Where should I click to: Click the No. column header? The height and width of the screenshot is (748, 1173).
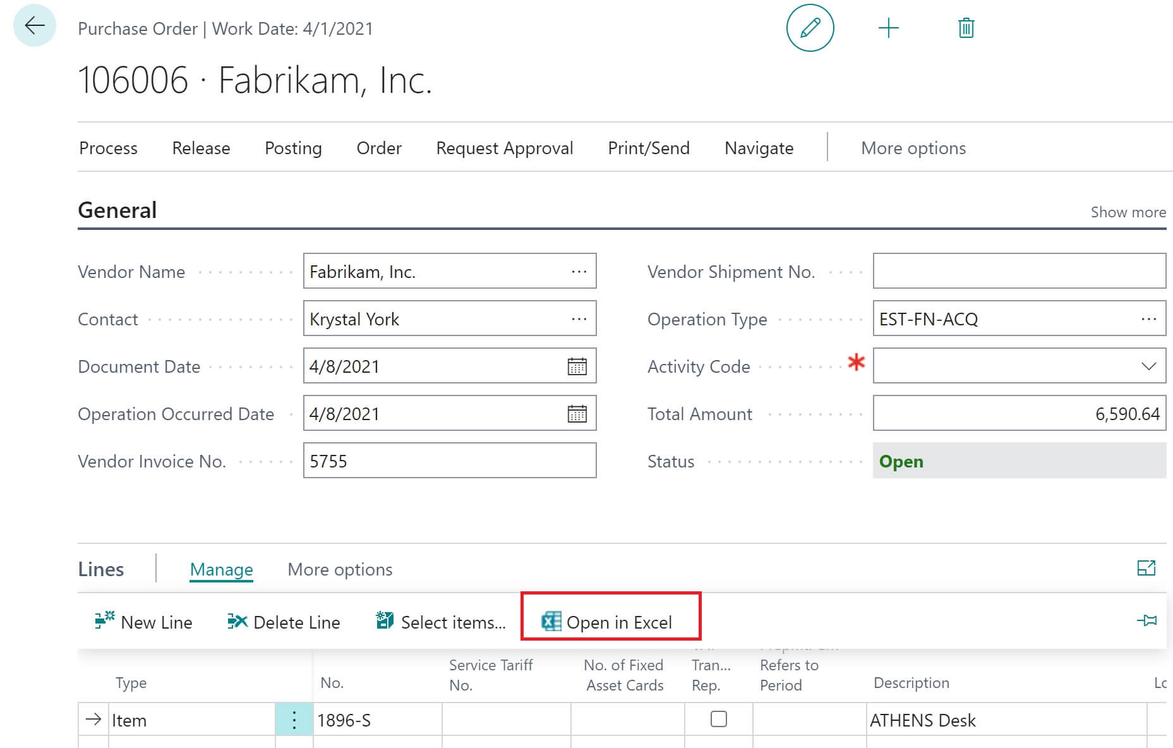[332, 683]
